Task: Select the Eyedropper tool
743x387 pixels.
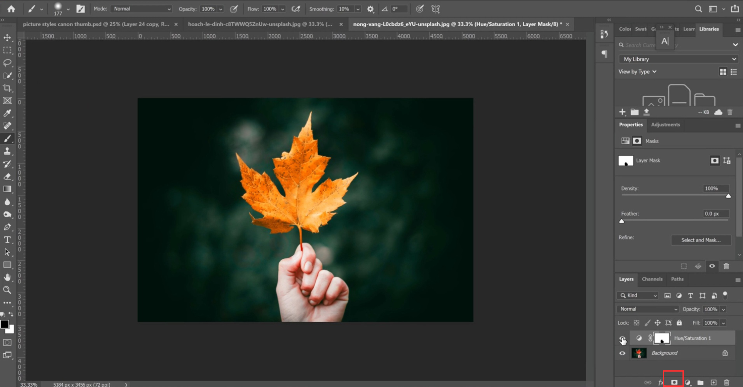Action: (7, 113)
